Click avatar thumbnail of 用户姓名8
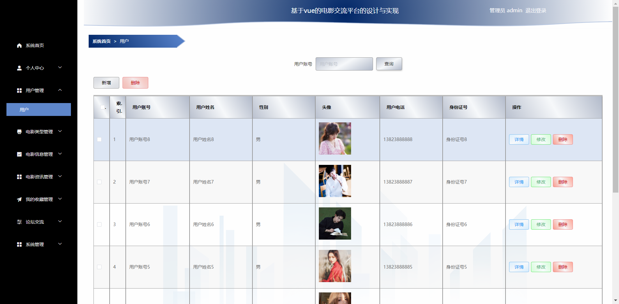Viewport: 619px width, 304px height. [x=335, y=138]
